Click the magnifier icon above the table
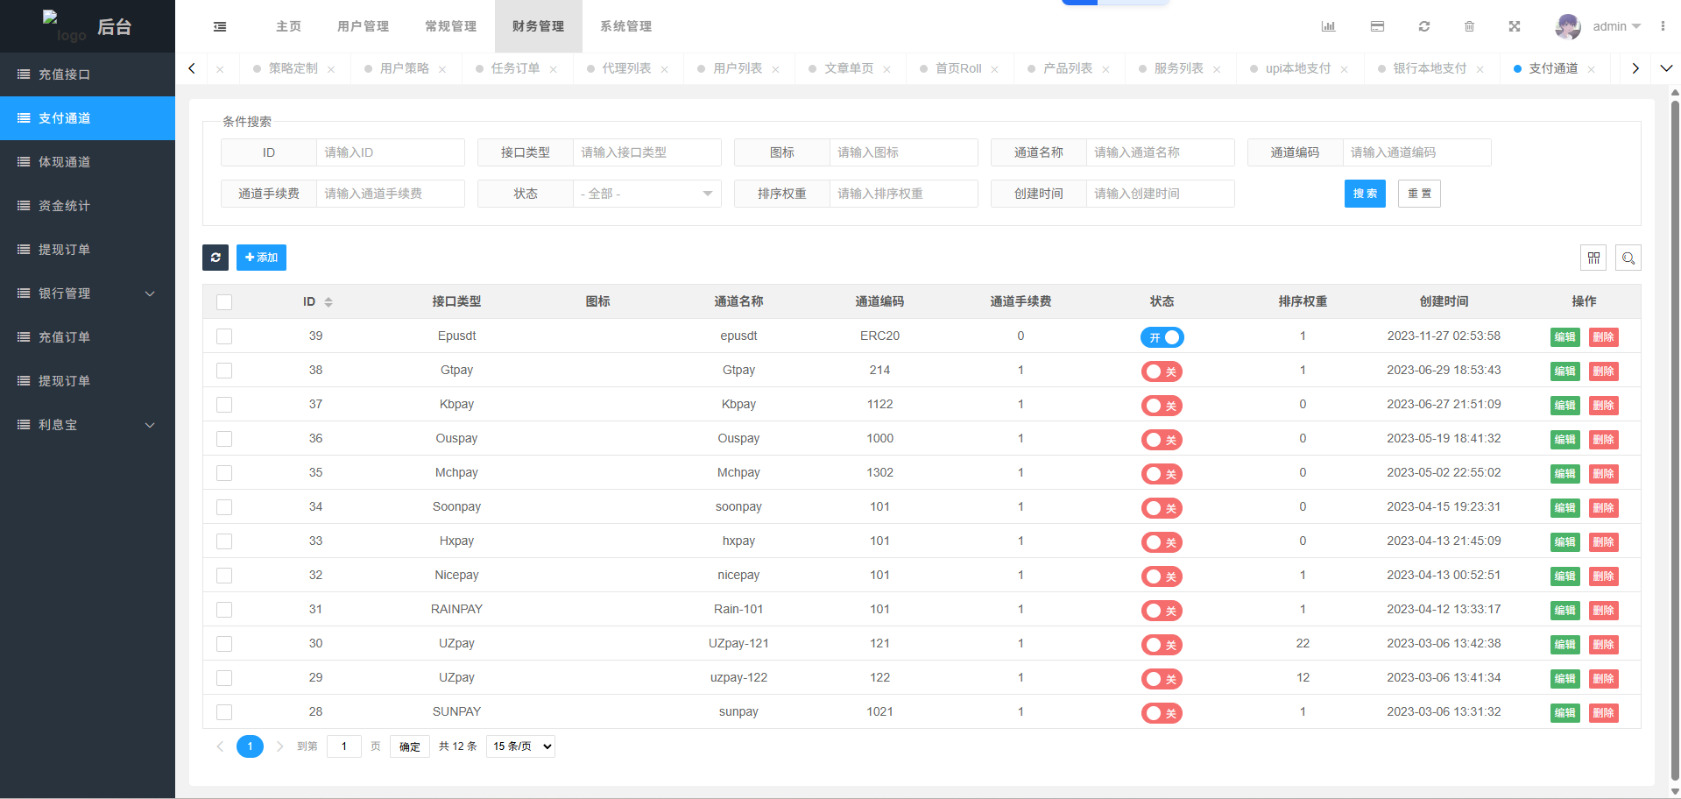Image resolution: width=1681 pixels, height=799 pixels. 1628,258
